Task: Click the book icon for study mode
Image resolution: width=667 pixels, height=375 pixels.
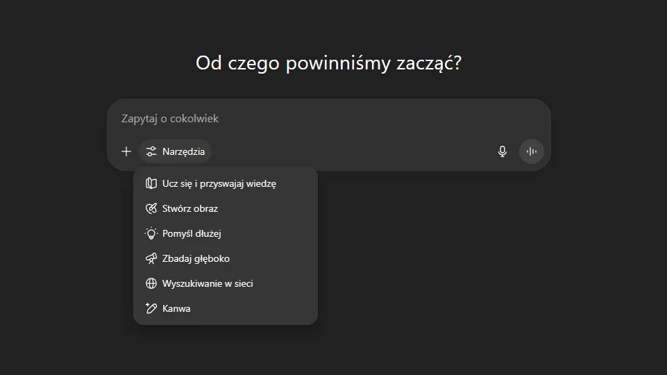Action: click(x=151, y=183)
